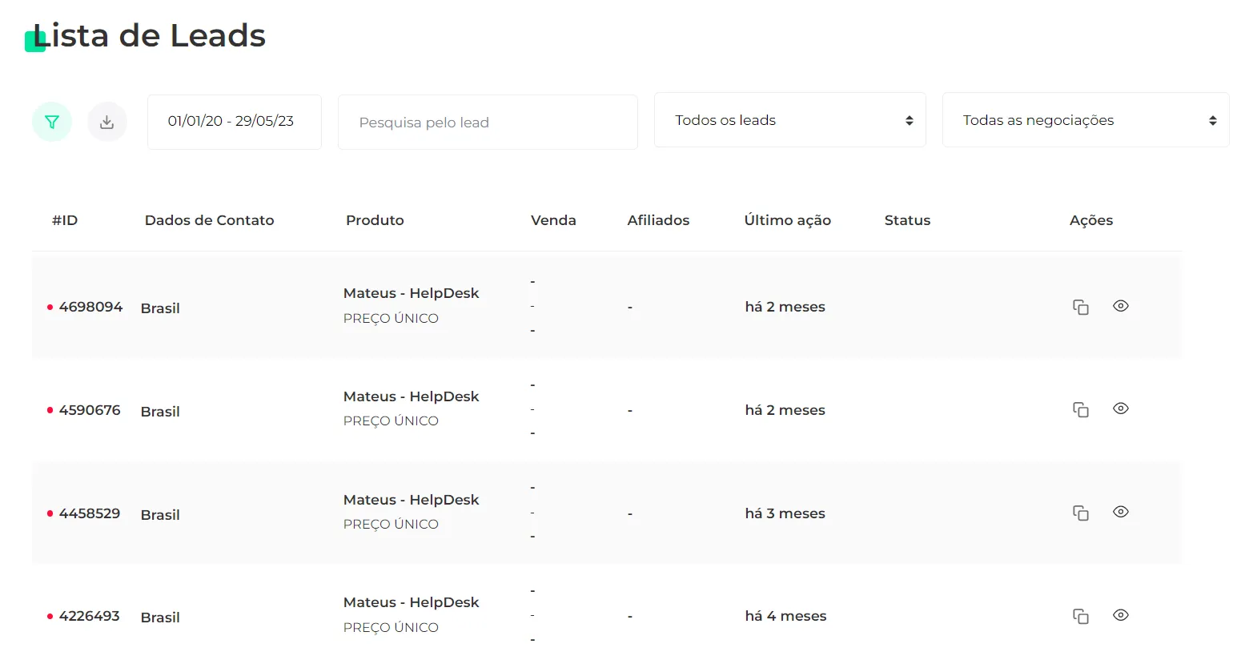Open the Todas as negociações dropdown
The width and height of the screenshot is (1249, 668).
point(1086,120)
